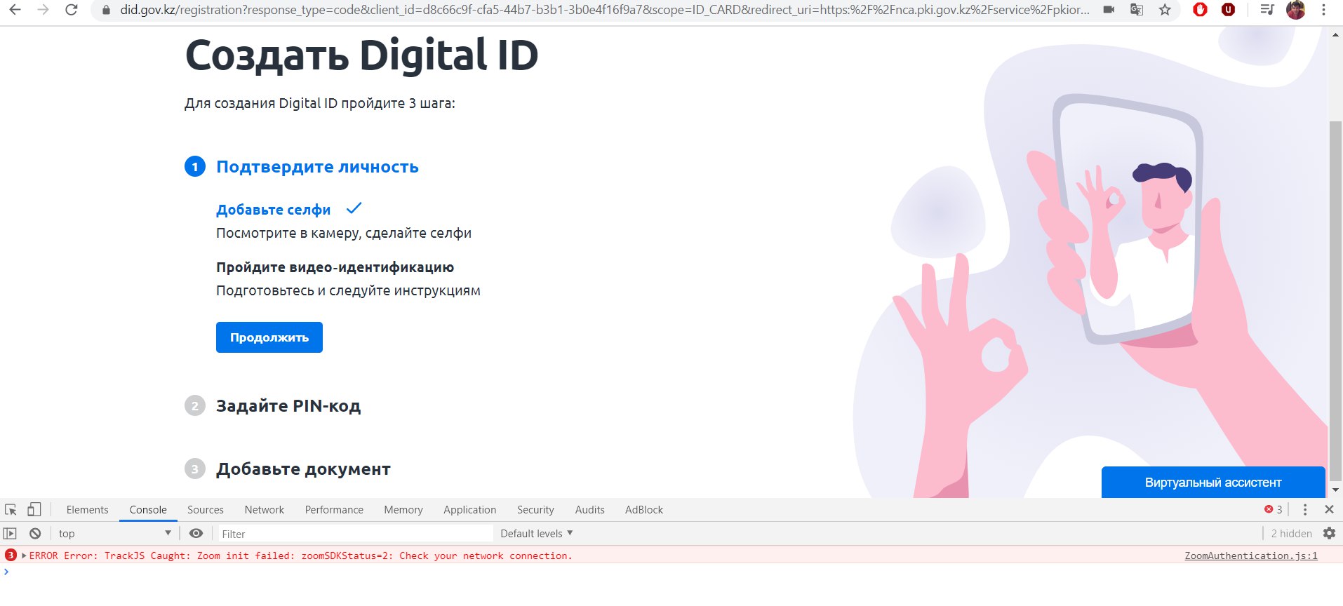Open console settings gear icon
This screenshot has height=606, width=1343.
click(x=1329, y=534)
